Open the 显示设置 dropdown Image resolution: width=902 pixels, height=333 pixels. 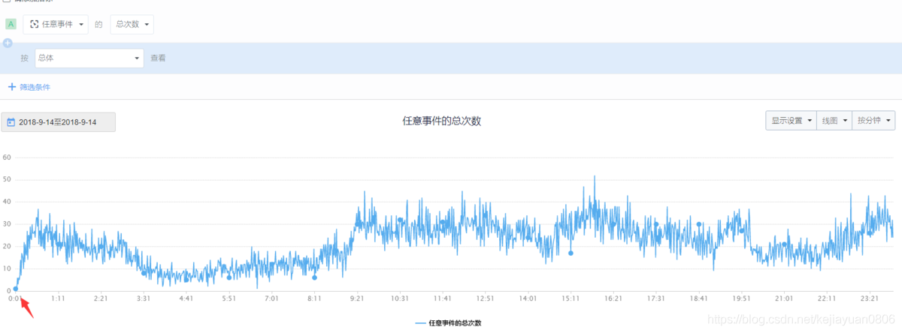coord(792,120)
